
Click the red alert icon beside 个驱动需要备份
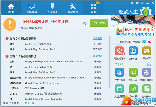pos(7,56)
